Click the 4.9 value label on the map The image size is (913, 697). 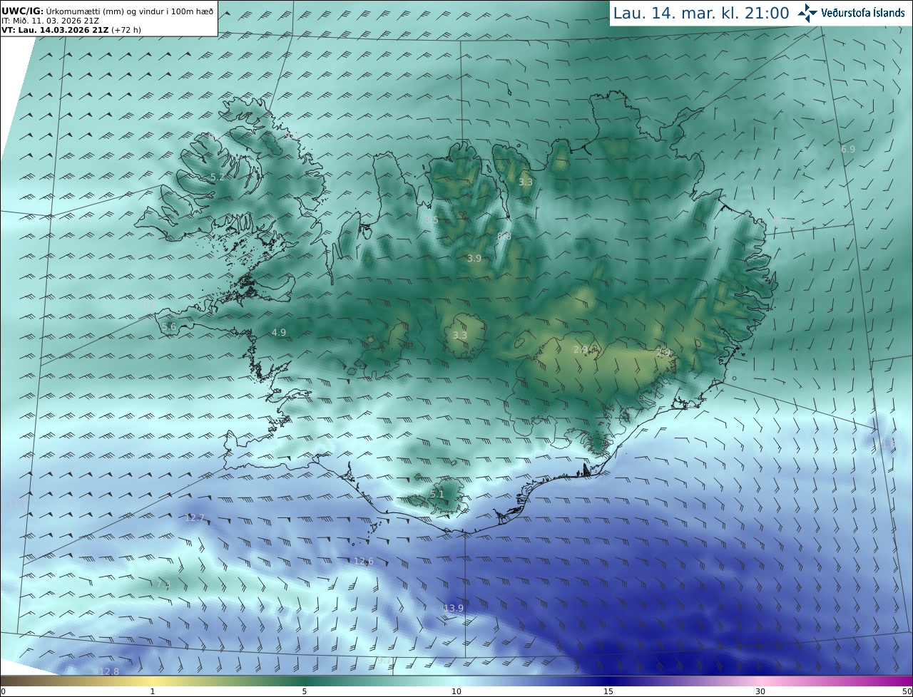[x=279, y=332]
